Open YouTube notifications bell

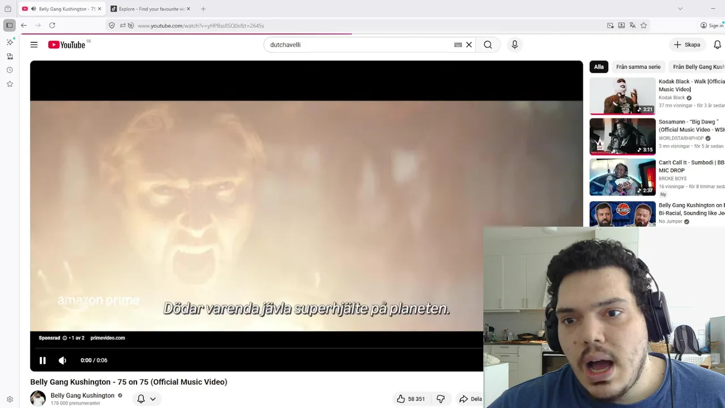tap(717, 45)
